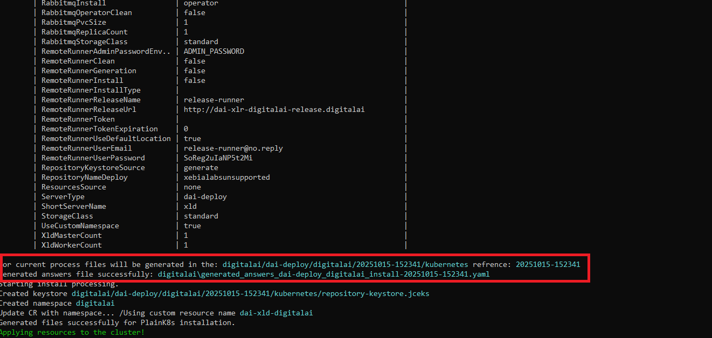Click the xebialabsunsupported RepositoryNameDeploy value
The width and height of the screenshot is (712, 338).
pyautogui.click(x=226, y=177)
